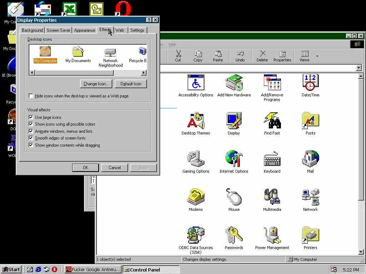Open the Internet Options icon

tap(234, 162)
